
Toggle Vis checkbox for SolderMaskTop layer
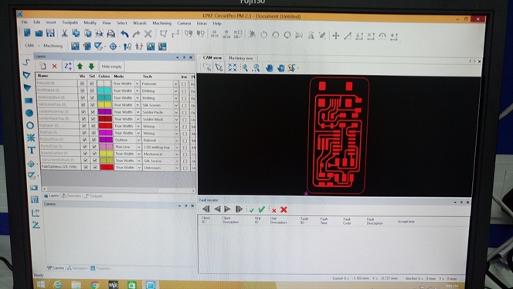(83, 119)
